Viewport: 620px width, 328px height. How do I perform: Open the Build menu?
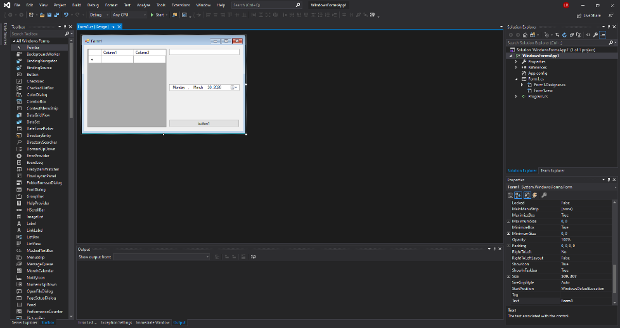[76, 4]
